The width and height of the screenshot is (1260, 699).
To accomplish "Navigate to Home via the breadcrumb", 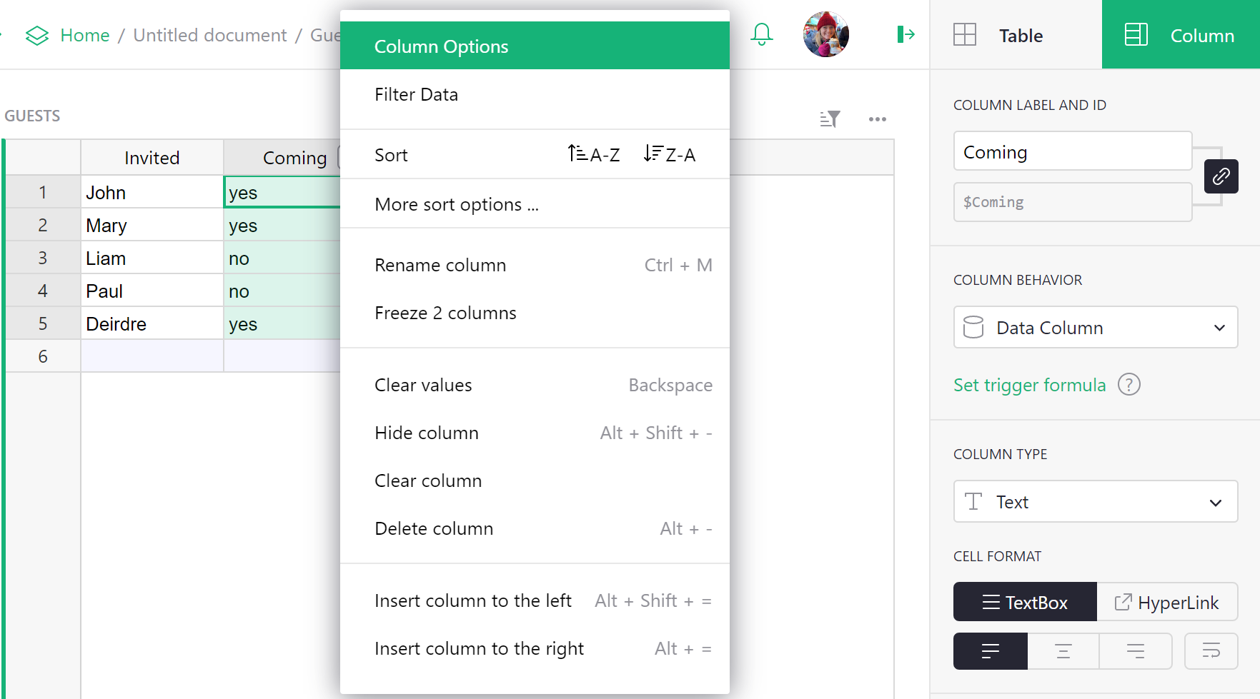I will point(84,34).
